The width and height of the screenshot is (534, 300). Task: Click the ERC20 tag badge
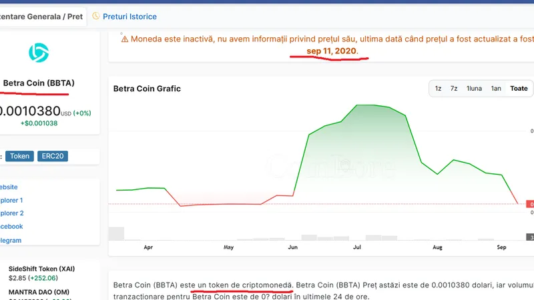click(x=53, y=156)
